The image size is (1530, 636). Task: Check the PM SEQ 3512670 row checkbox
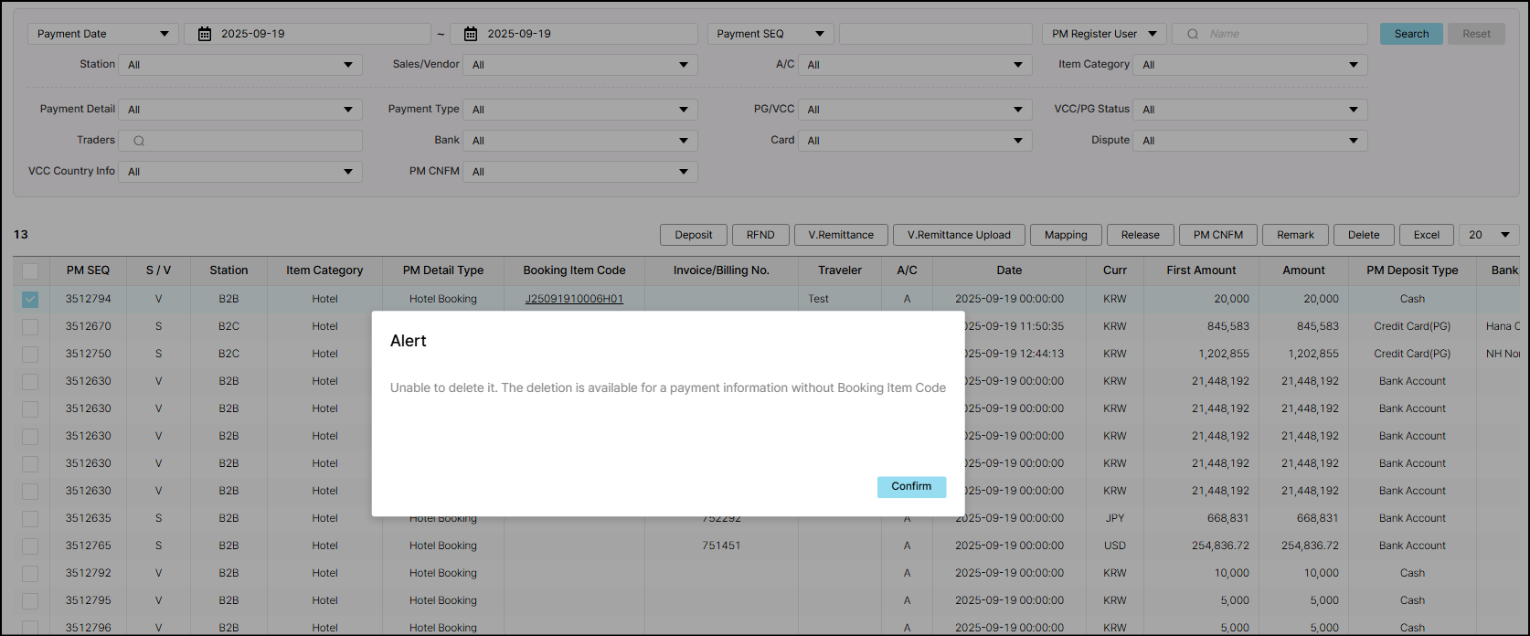click(x=30, y=326)
